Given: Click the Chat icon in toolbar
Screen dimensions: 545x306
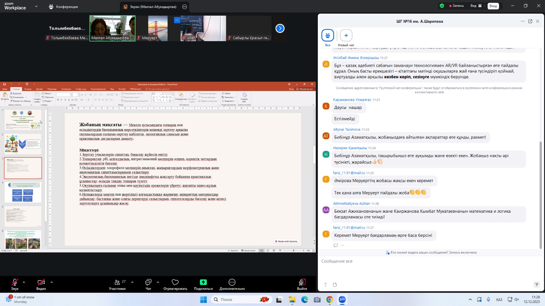Looking at the screenshot, I should click(148, 283).
